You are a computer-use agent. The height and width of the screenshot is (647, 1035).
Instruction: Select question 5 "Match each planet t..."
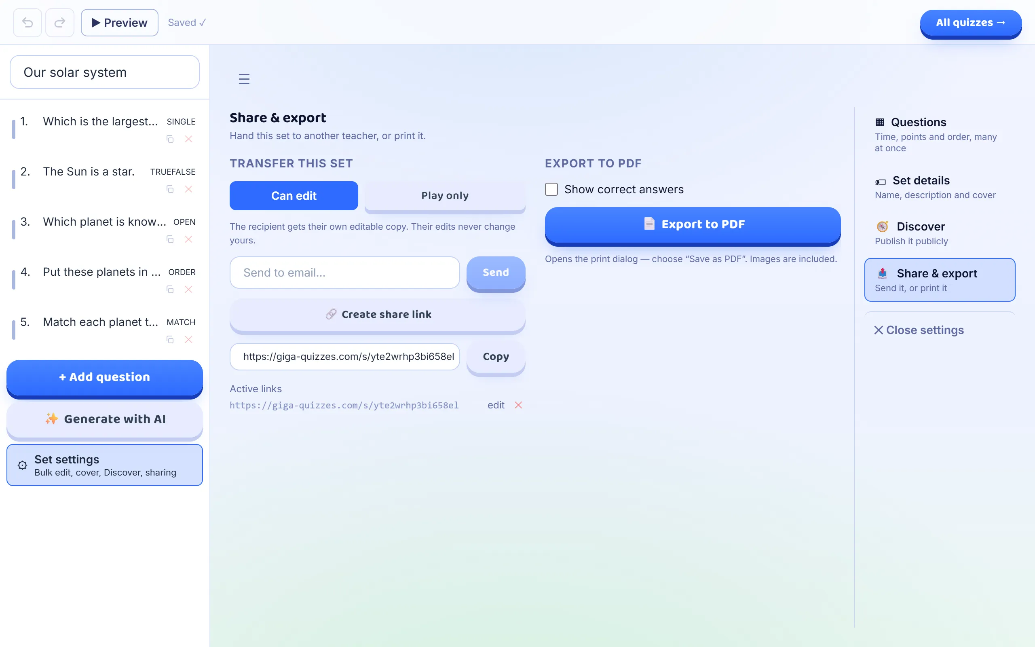pos(105,330)
